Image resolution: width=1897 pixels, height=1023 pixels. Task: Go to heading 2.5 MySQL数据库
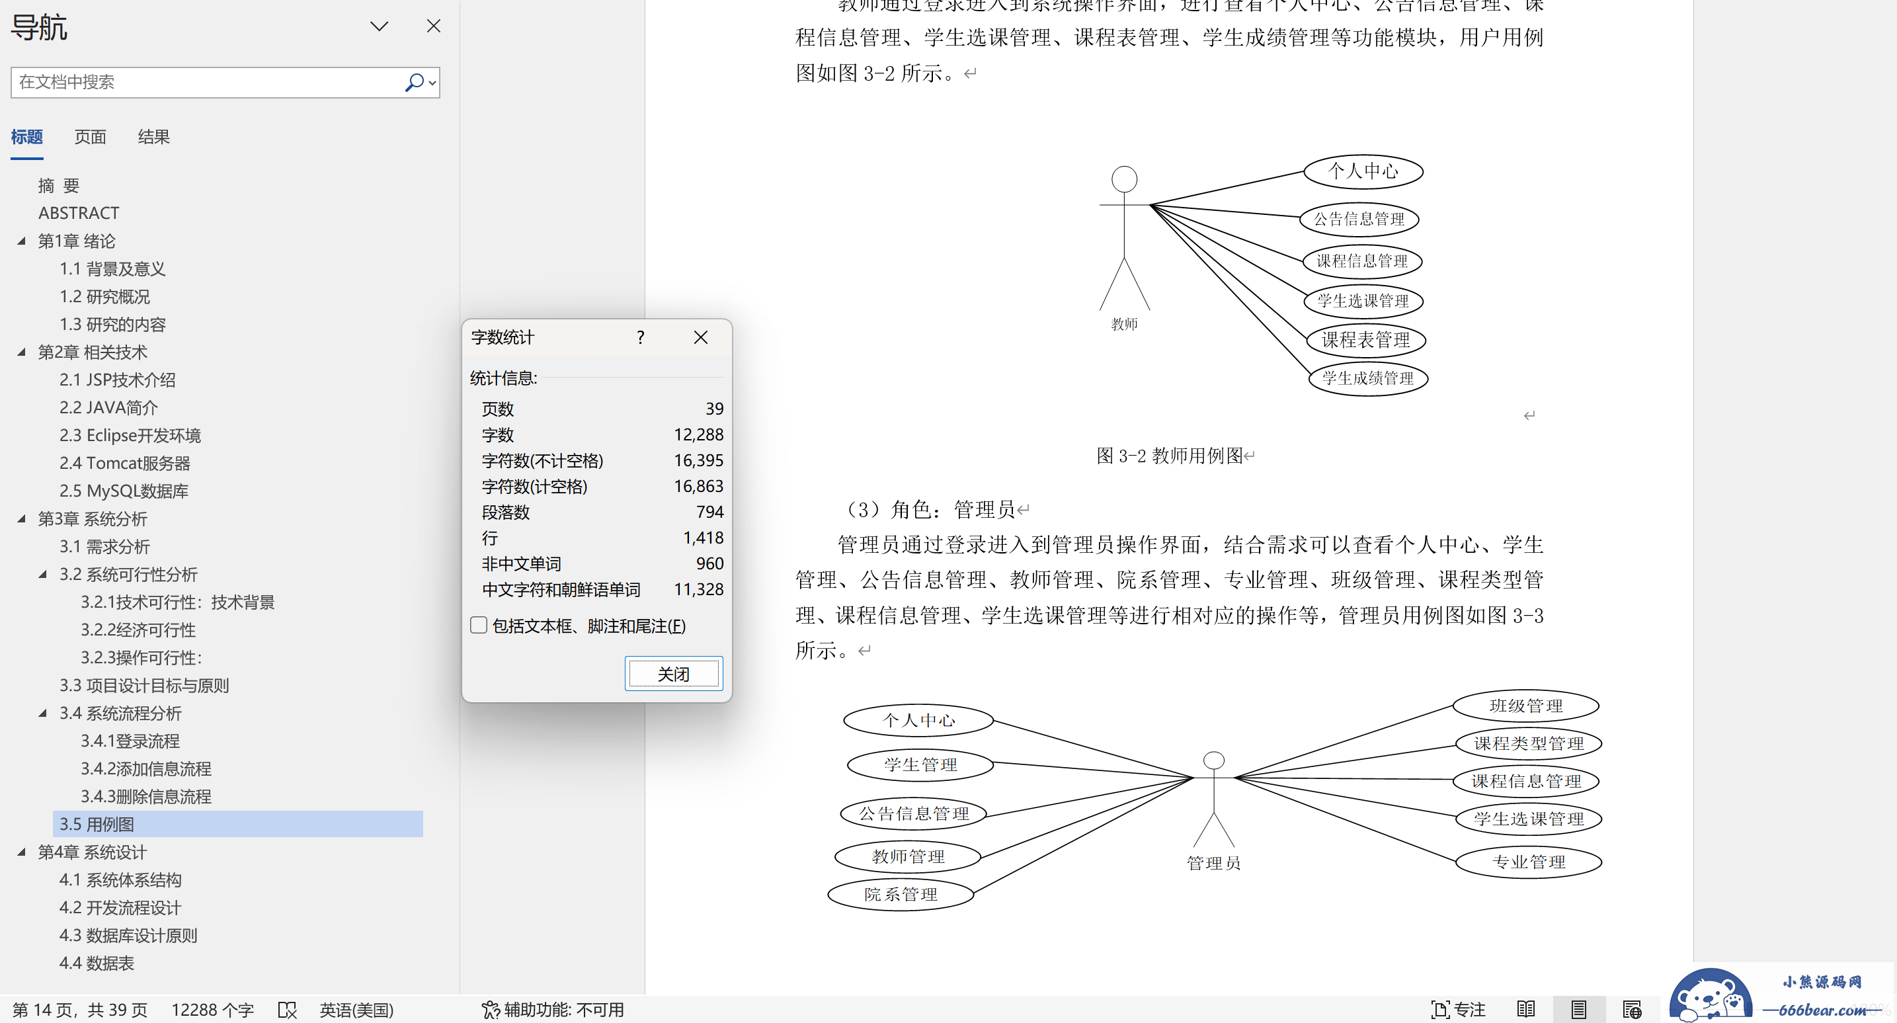(124, 491)
